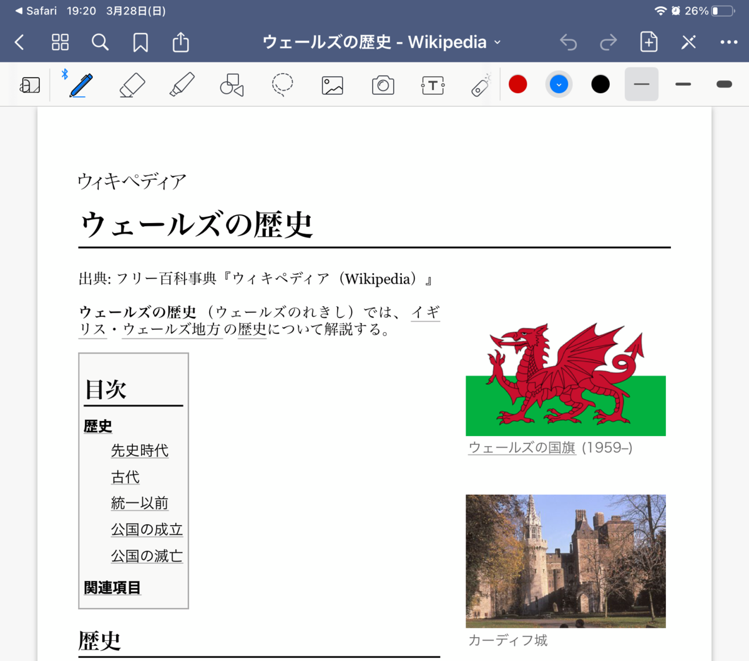Redo the last action

(608, 42)
